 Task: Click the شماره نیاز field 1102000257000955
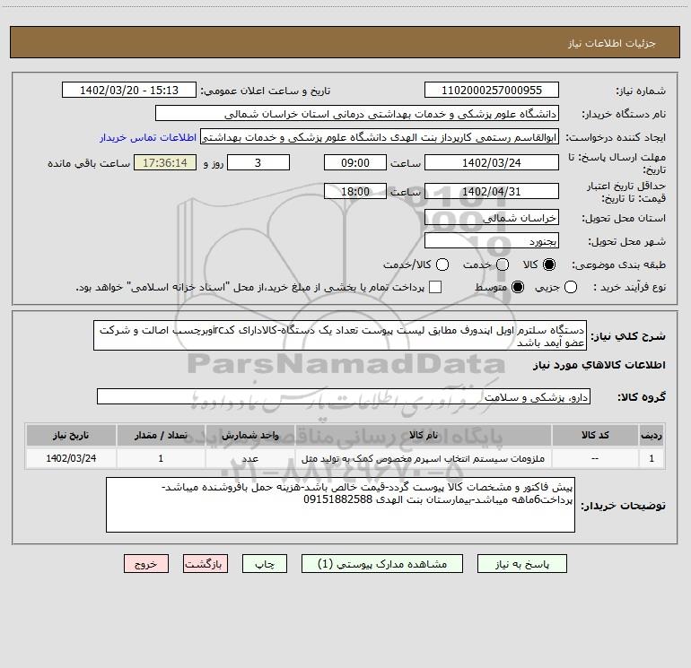(x=492, y=91)
